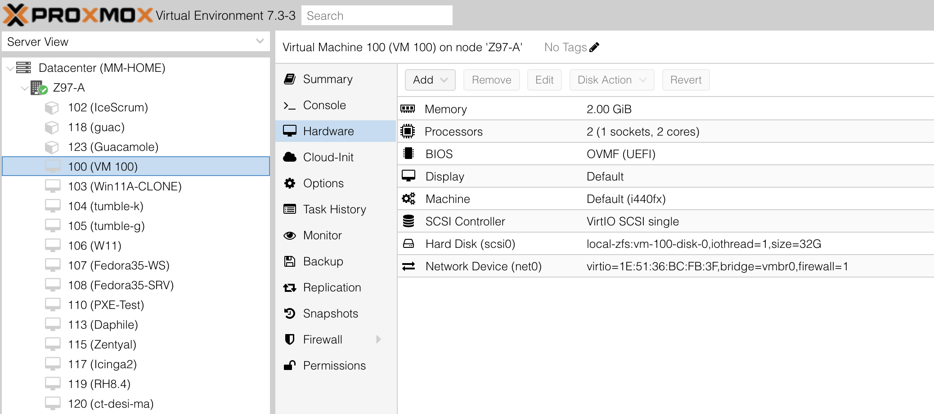
Task: Click the Task History list icon
Action: (290, 209)
